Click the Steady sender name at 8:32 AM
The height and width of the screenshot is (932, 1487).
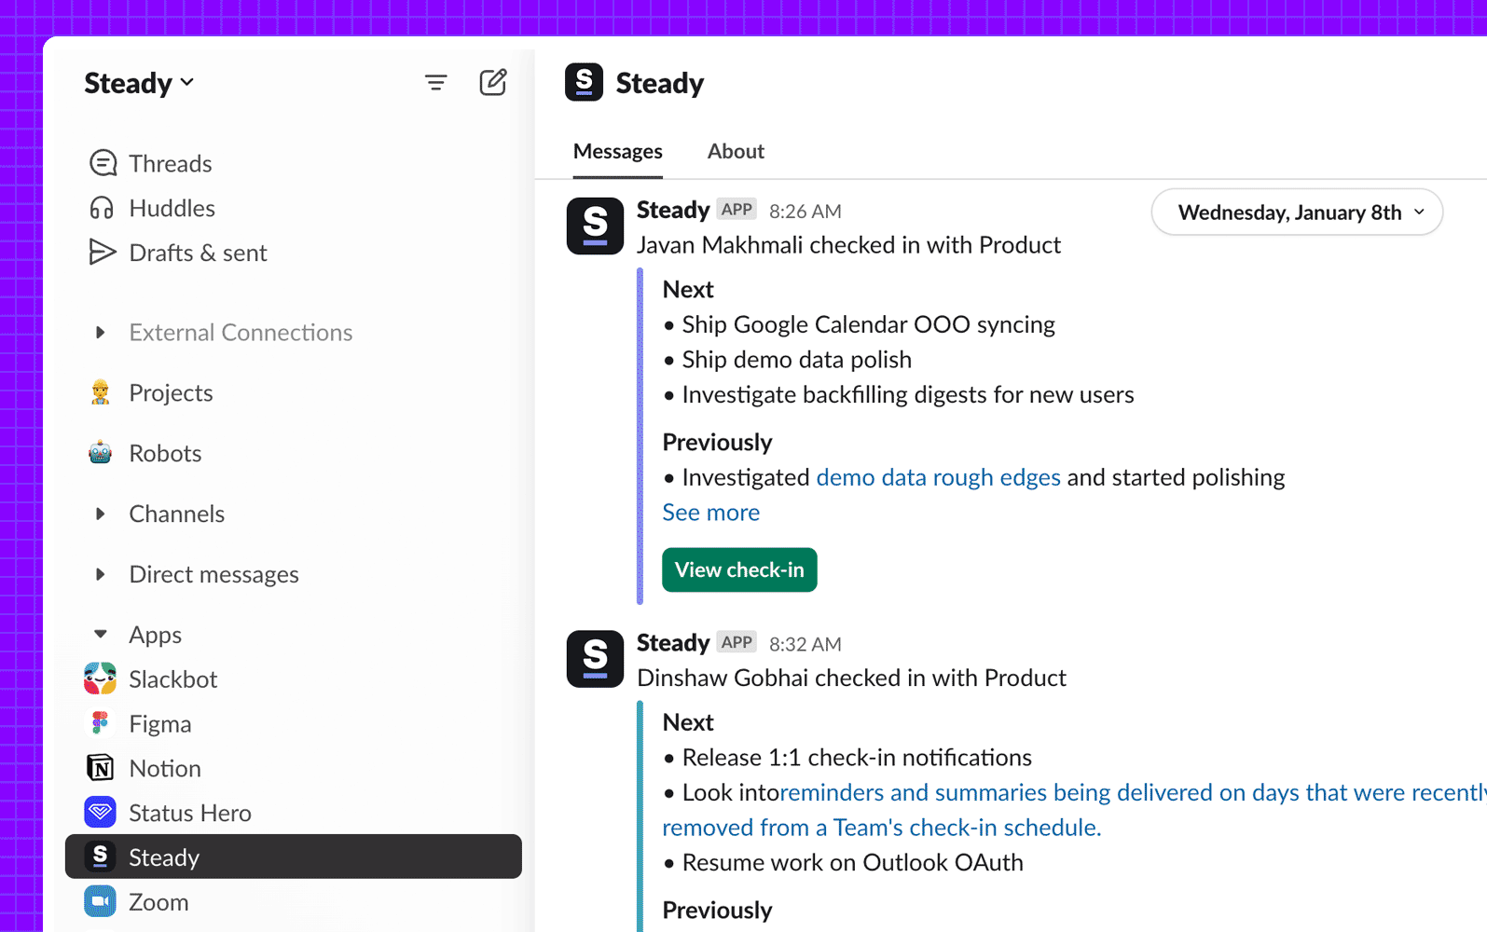click(673, 643)
